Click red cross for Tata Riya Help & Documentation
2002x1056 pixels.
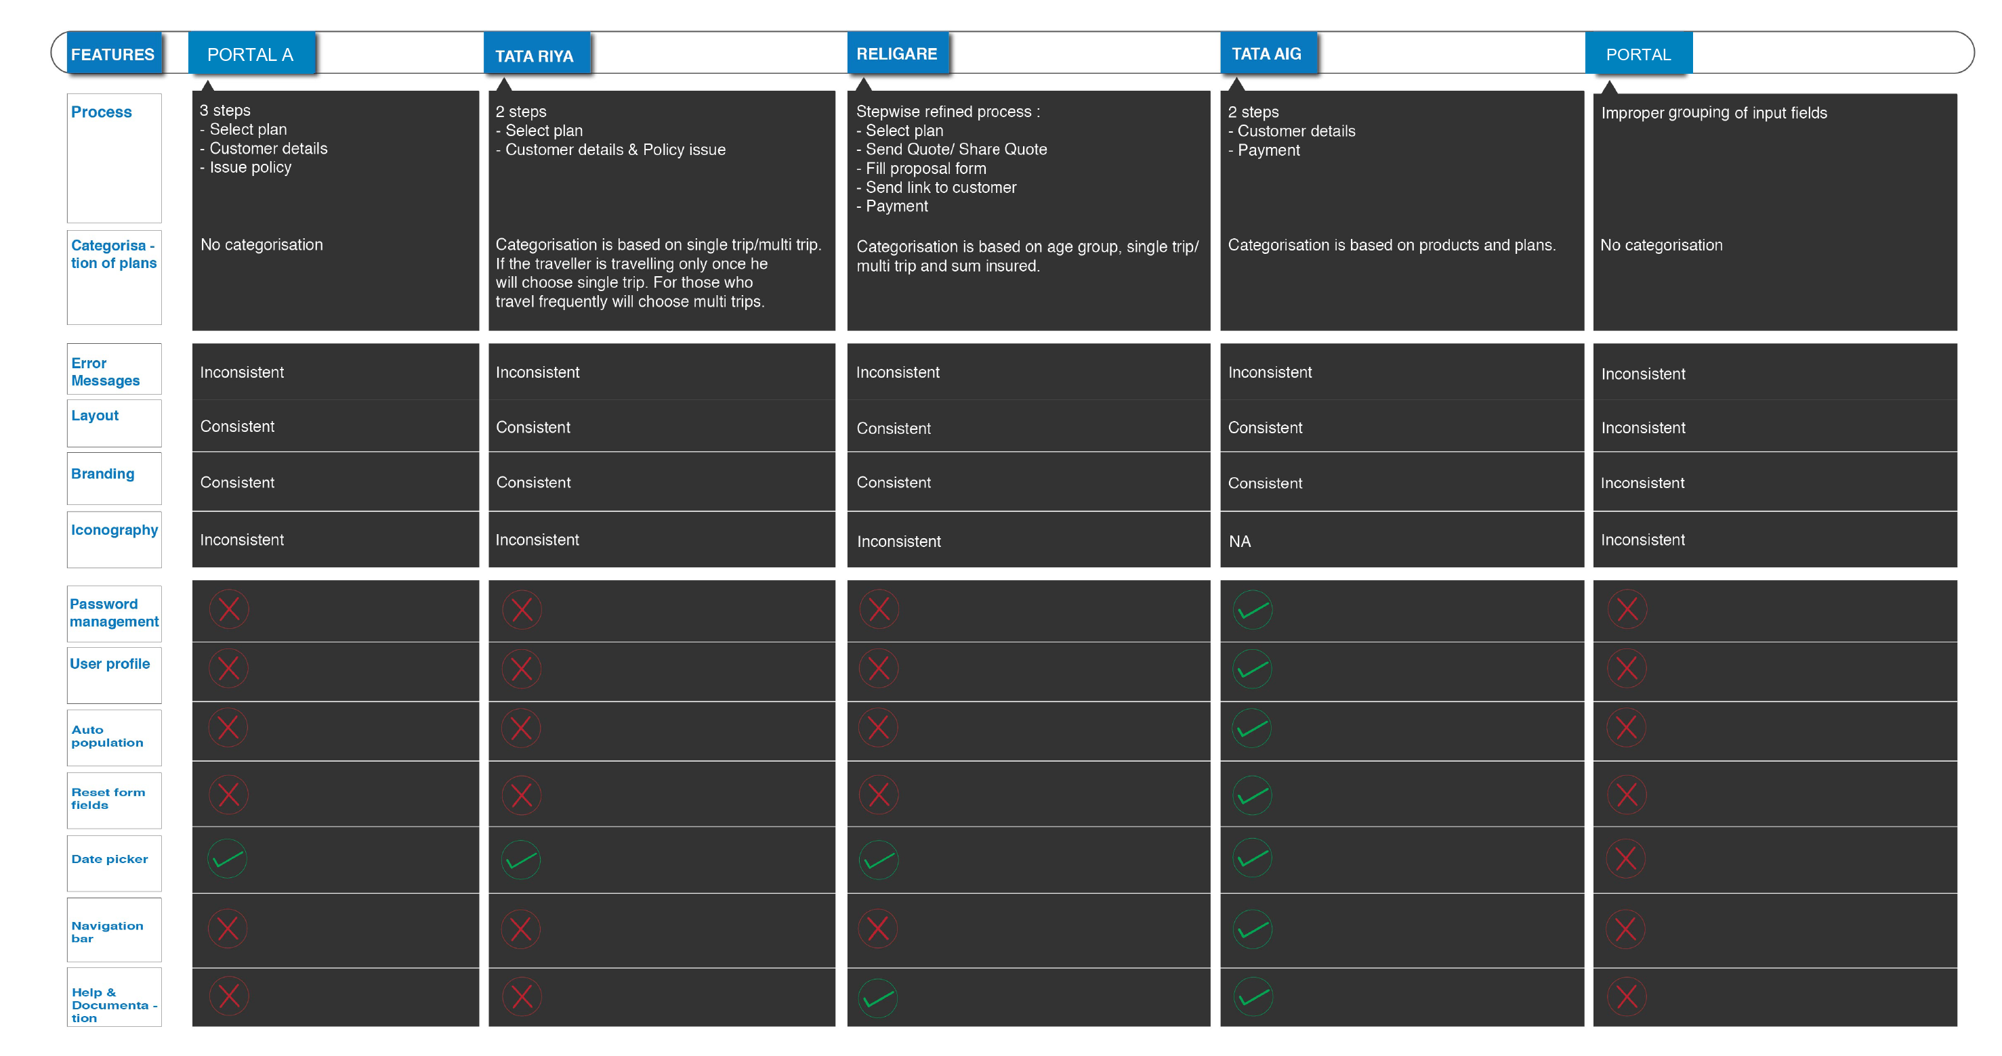click(522, 996)
